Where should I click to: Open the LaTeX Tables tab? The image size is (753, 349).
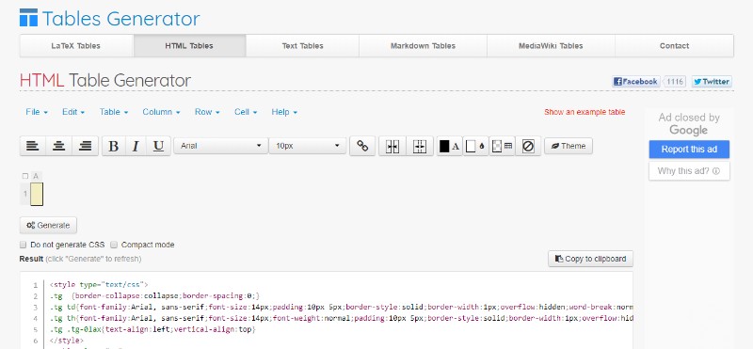click(76, 46)
